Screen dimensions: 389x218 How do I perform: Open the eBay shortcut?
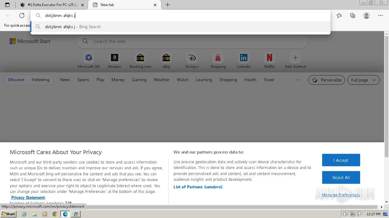pyautogui.click(x=166, y=61)
